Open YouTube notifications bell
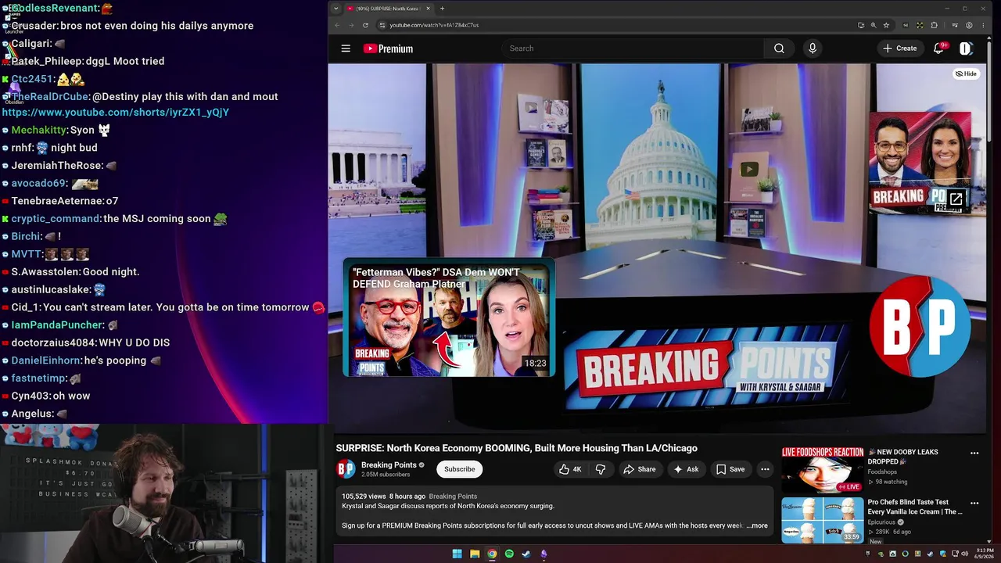 tap(938, 48)
